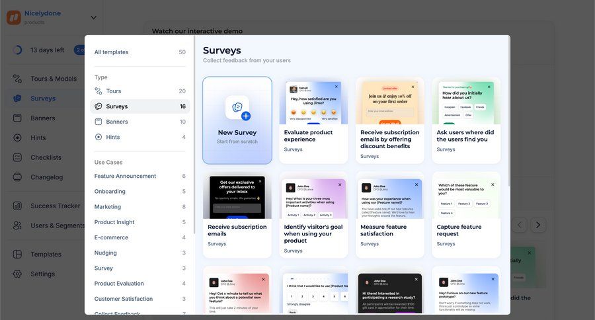Open Settings gear icon in sidebar
Image resolution: width=595 pixels, height=320 pixels.
17,274
